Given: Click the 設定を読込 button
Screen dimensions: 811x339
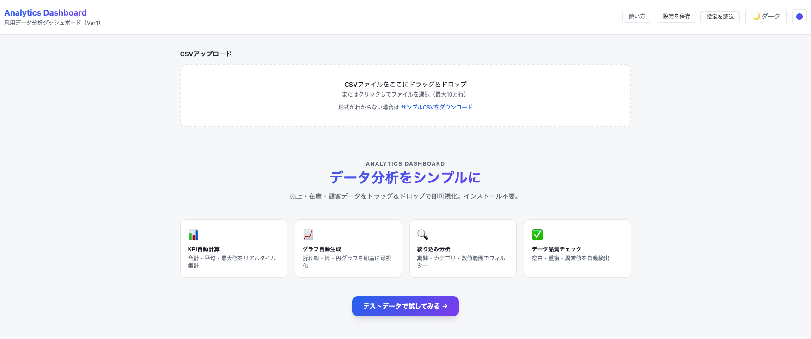Looking at the screenshot, I should pyautogui.click(x=720, y=17).
